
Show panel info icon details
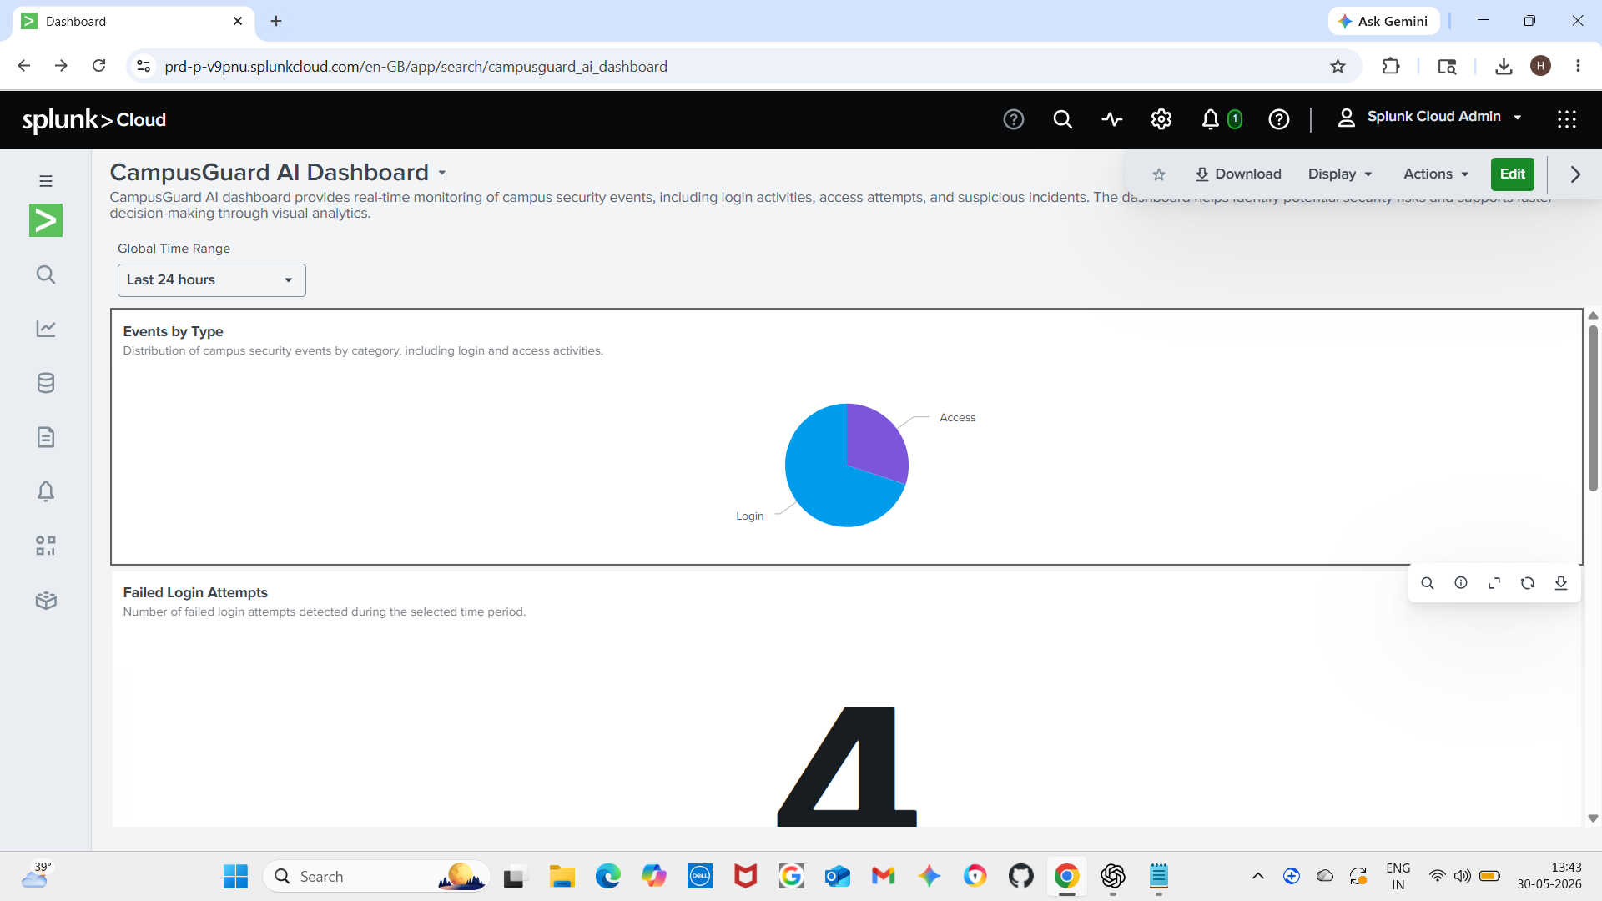pos(1461,583)
